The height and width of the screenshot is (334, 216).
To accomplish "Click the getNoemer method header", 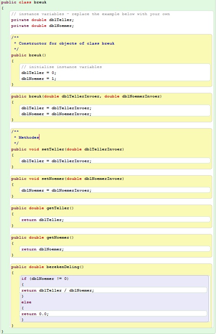I will (x=42, y=237).
